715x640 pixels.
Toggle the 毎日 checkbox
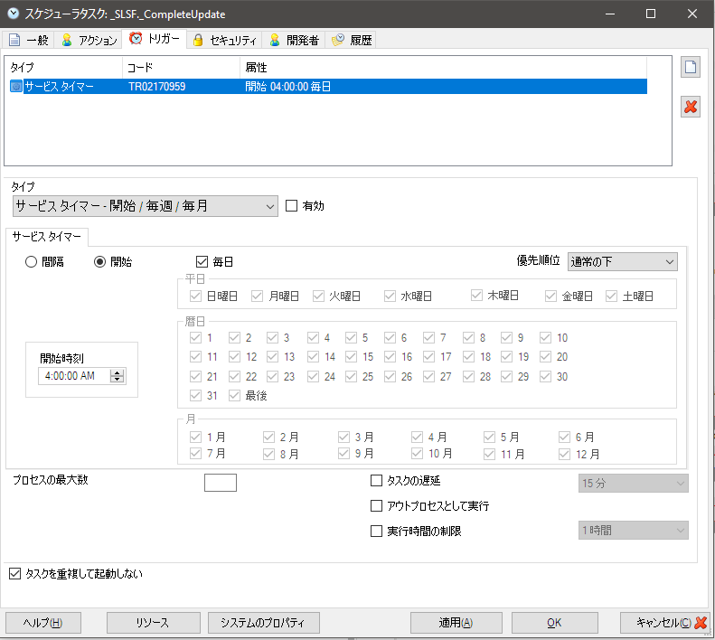(202, 262)
